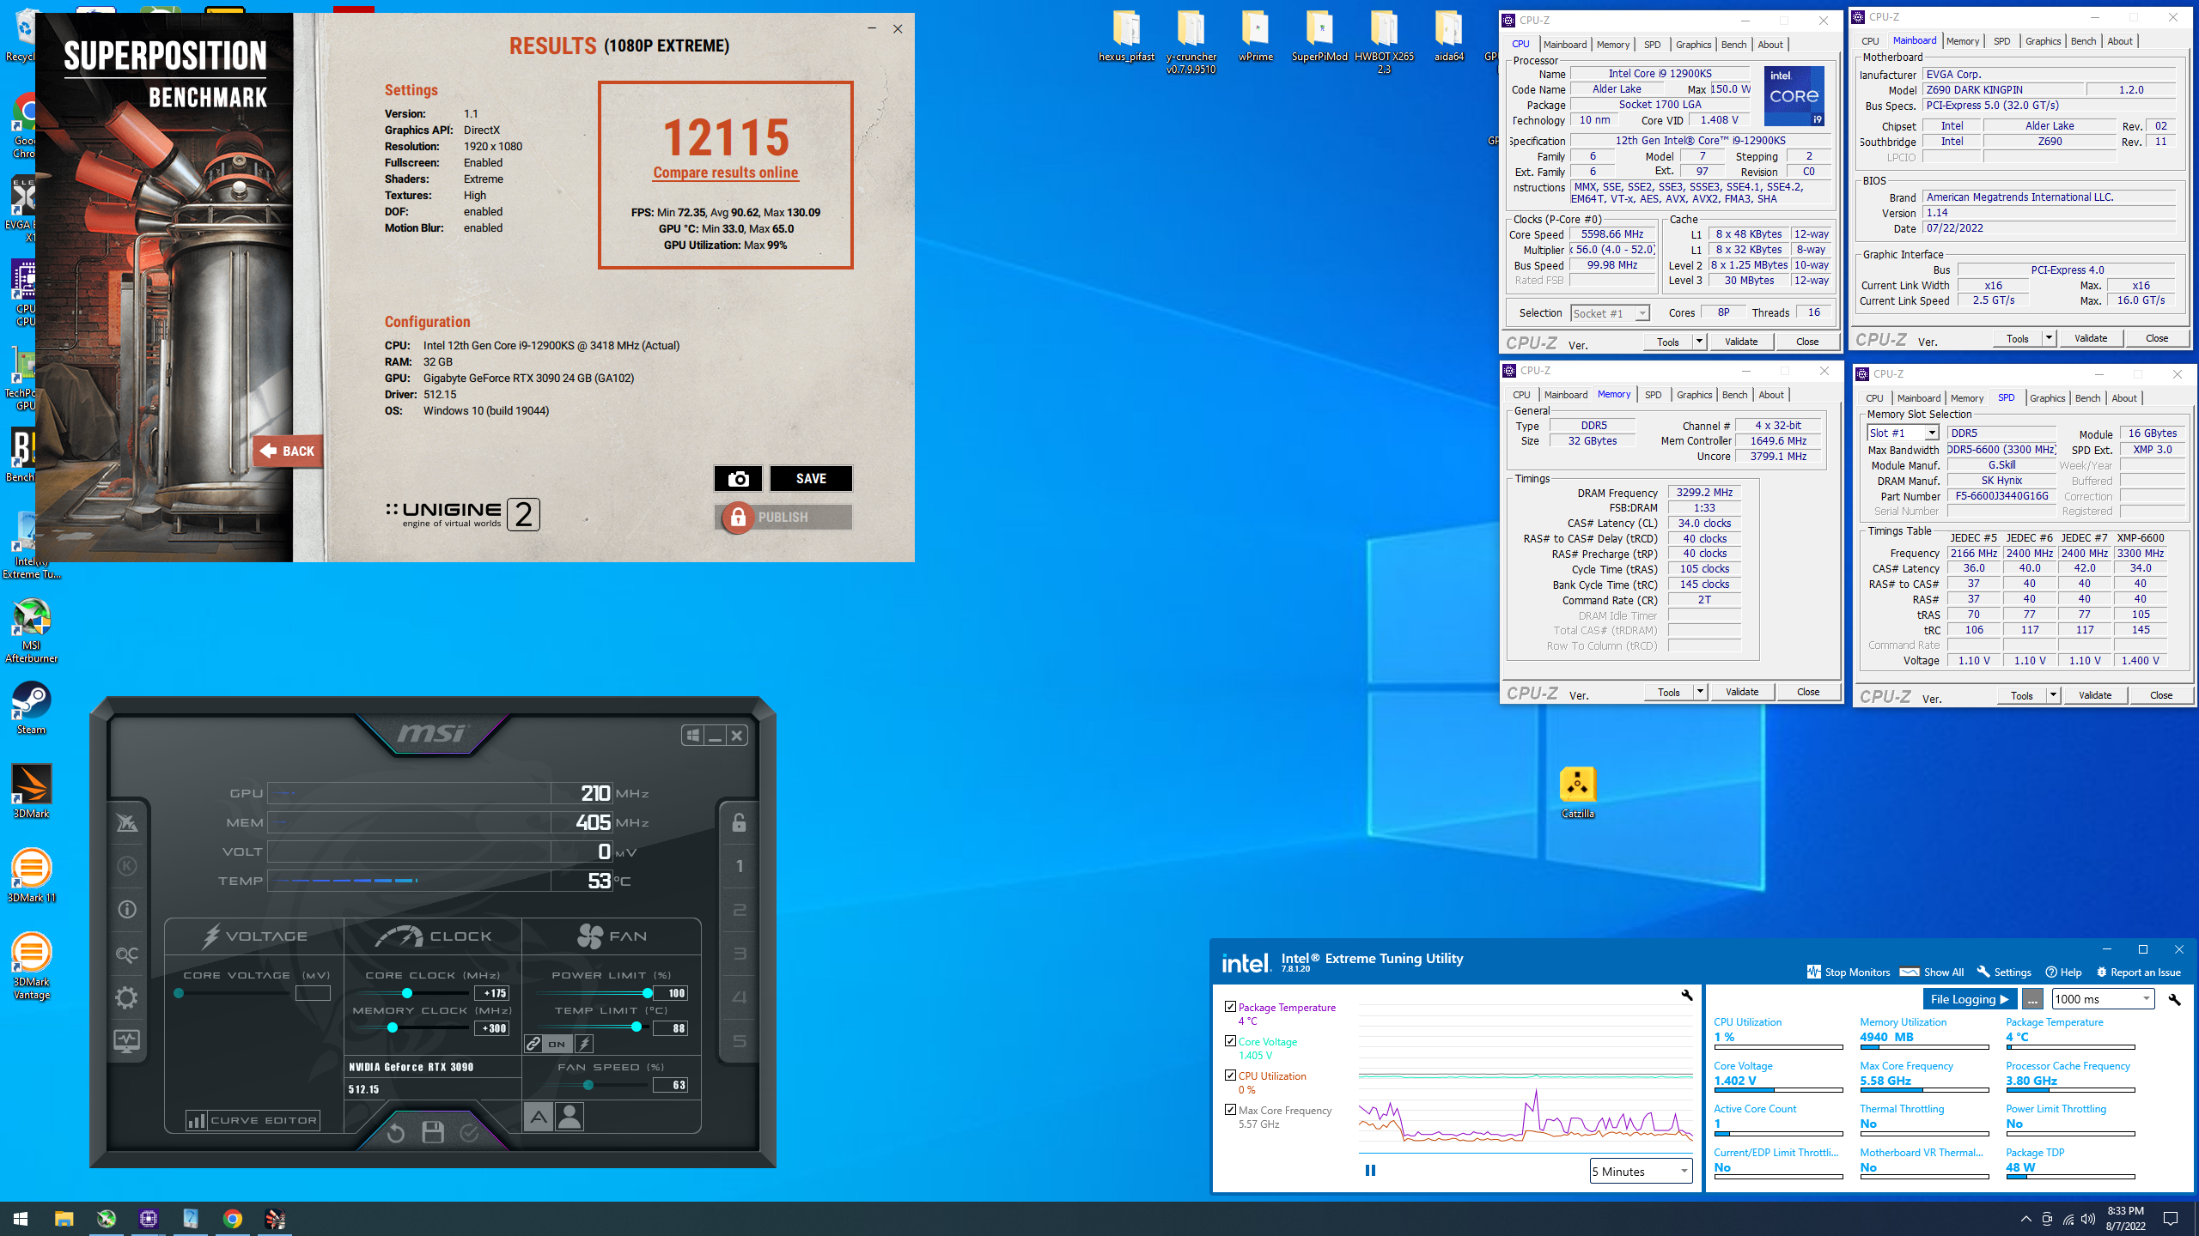Viewport: 2199px width, 1236px height.
Task: Switch to Graphics tab in CPU-Z Mainboard window
Action: (2043, 41)
